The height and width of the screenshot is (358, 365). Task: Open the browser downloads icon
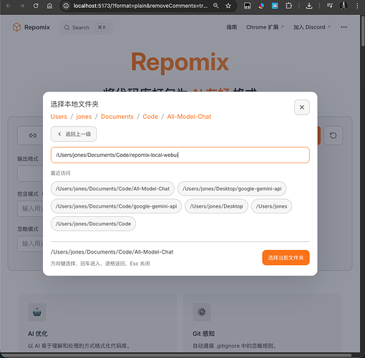pyautogui.click(x=309, y=6)
